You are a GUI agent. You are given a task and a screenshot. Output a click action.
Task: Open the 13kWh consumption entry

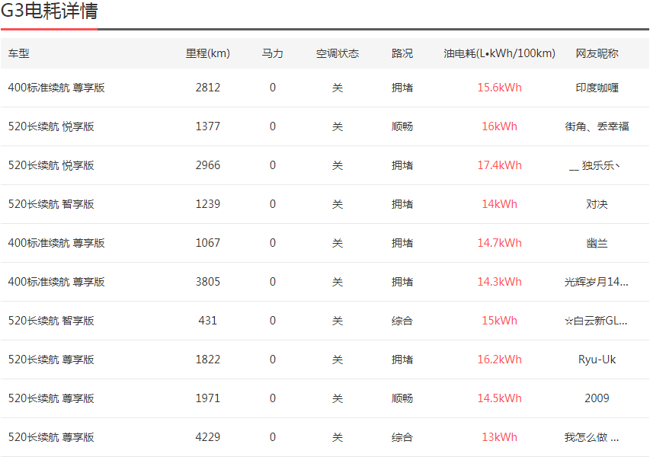click(499, 437)
